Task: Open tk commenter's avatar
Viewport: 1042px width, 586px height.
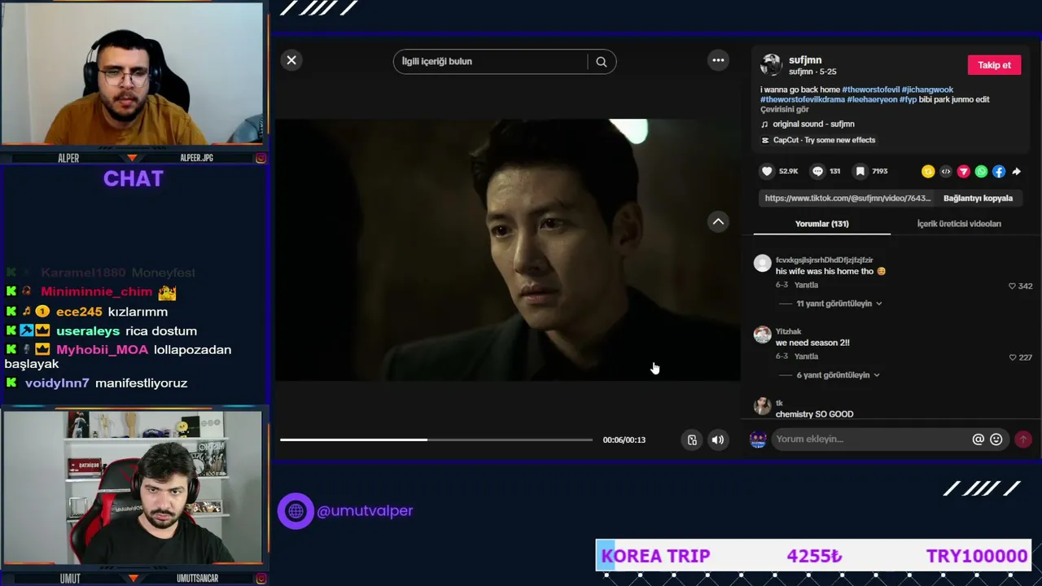Action: 763,406
